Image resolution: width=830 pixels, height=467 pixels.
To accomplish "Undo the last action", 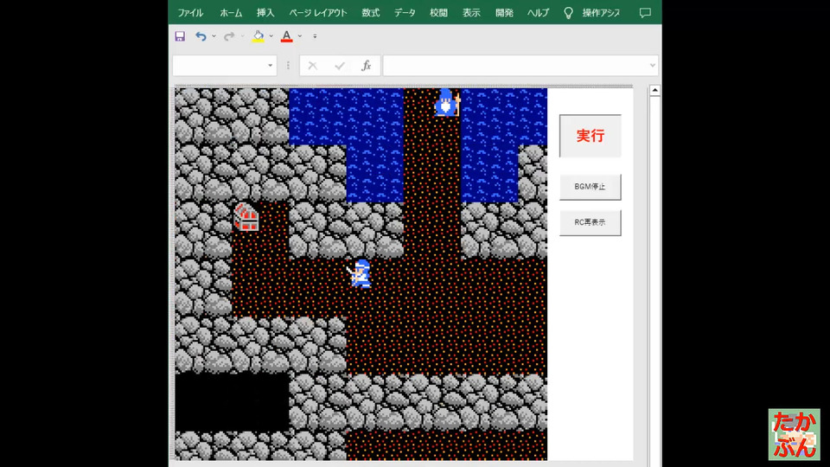I will [x=201, y=36].
